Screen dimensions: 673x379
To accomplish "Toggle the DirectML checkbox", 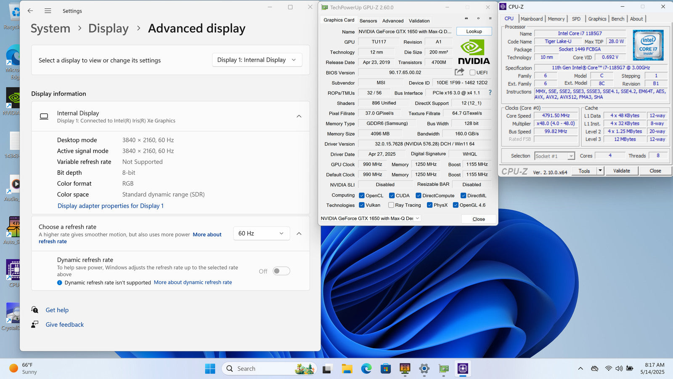I will 463,195.
